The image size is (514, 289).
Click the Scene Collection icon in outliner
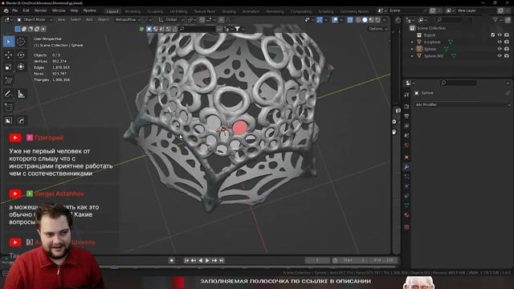[x=412, y=28]
